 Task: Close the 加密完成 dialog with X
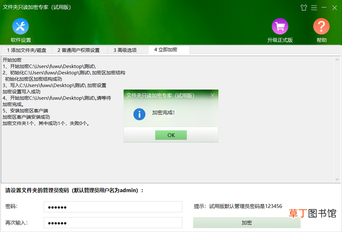point(213,95)
